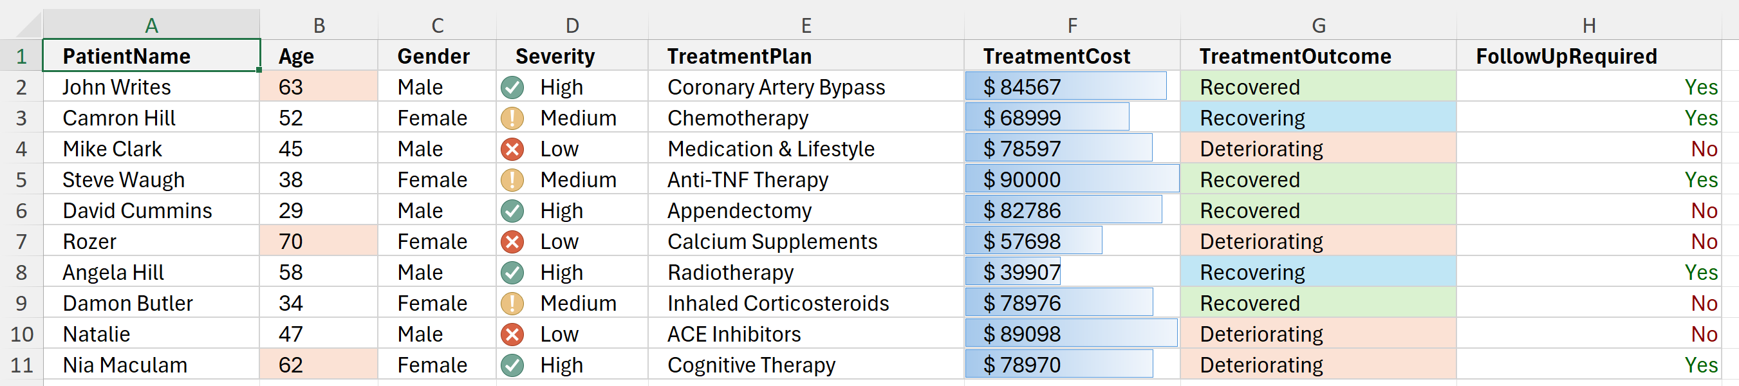1739x386 pixels.
Task: Click the green check icon in David Cummins' row
Action: point(512,210)
